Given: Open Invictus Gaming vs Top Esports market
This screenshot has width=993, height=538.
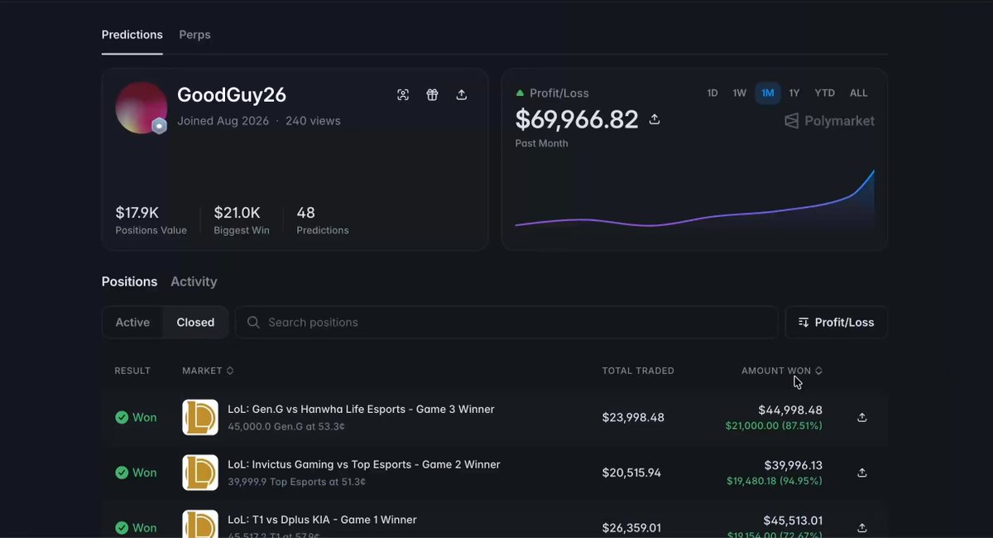Looking at the screenshot, I should pyautogui.click(x=364, y=464).
